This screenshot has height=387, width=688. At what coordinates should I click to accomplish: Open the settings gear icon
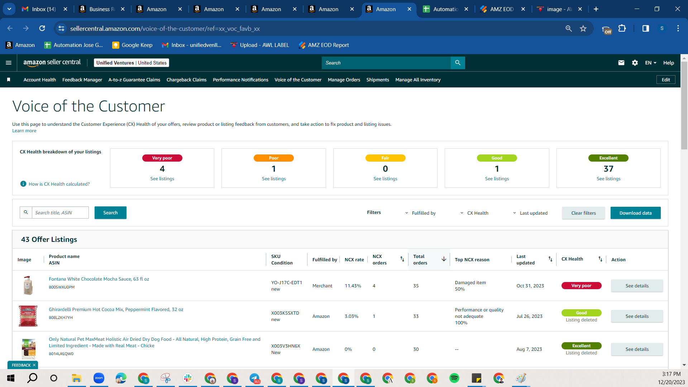pos(635,63)
